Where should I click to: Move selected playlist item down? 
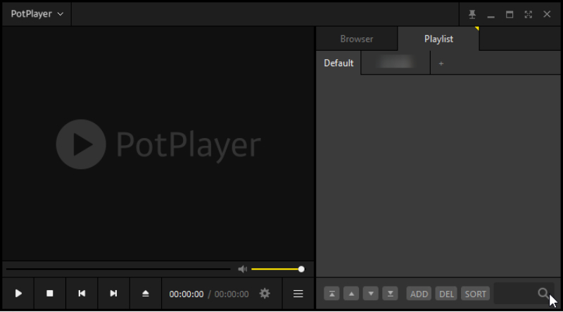coord(371,294)
